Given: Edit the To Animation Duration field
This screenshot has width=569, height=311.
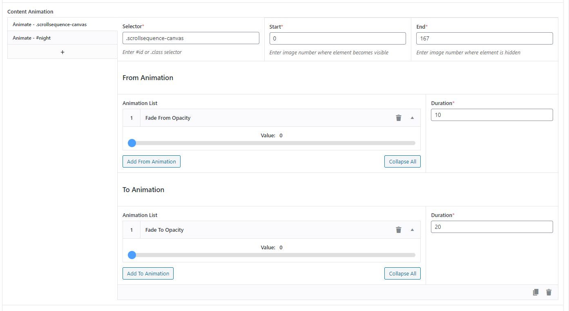Looking at the screenshot, I should point(492,227).
